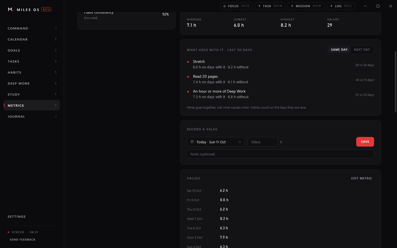Select An hour or more of Deep Work row
This screenshot has width=397, height=248.
pos(280,94)
